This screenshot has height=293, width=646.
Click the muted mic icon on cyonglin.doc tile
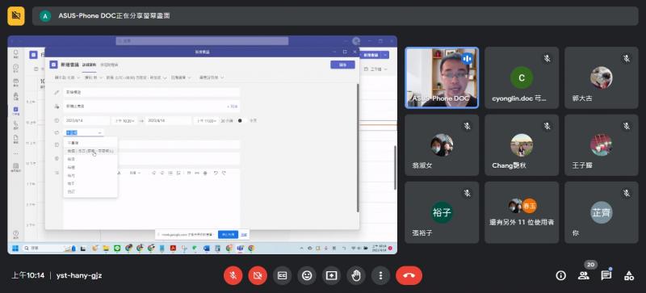click(547, 58)
